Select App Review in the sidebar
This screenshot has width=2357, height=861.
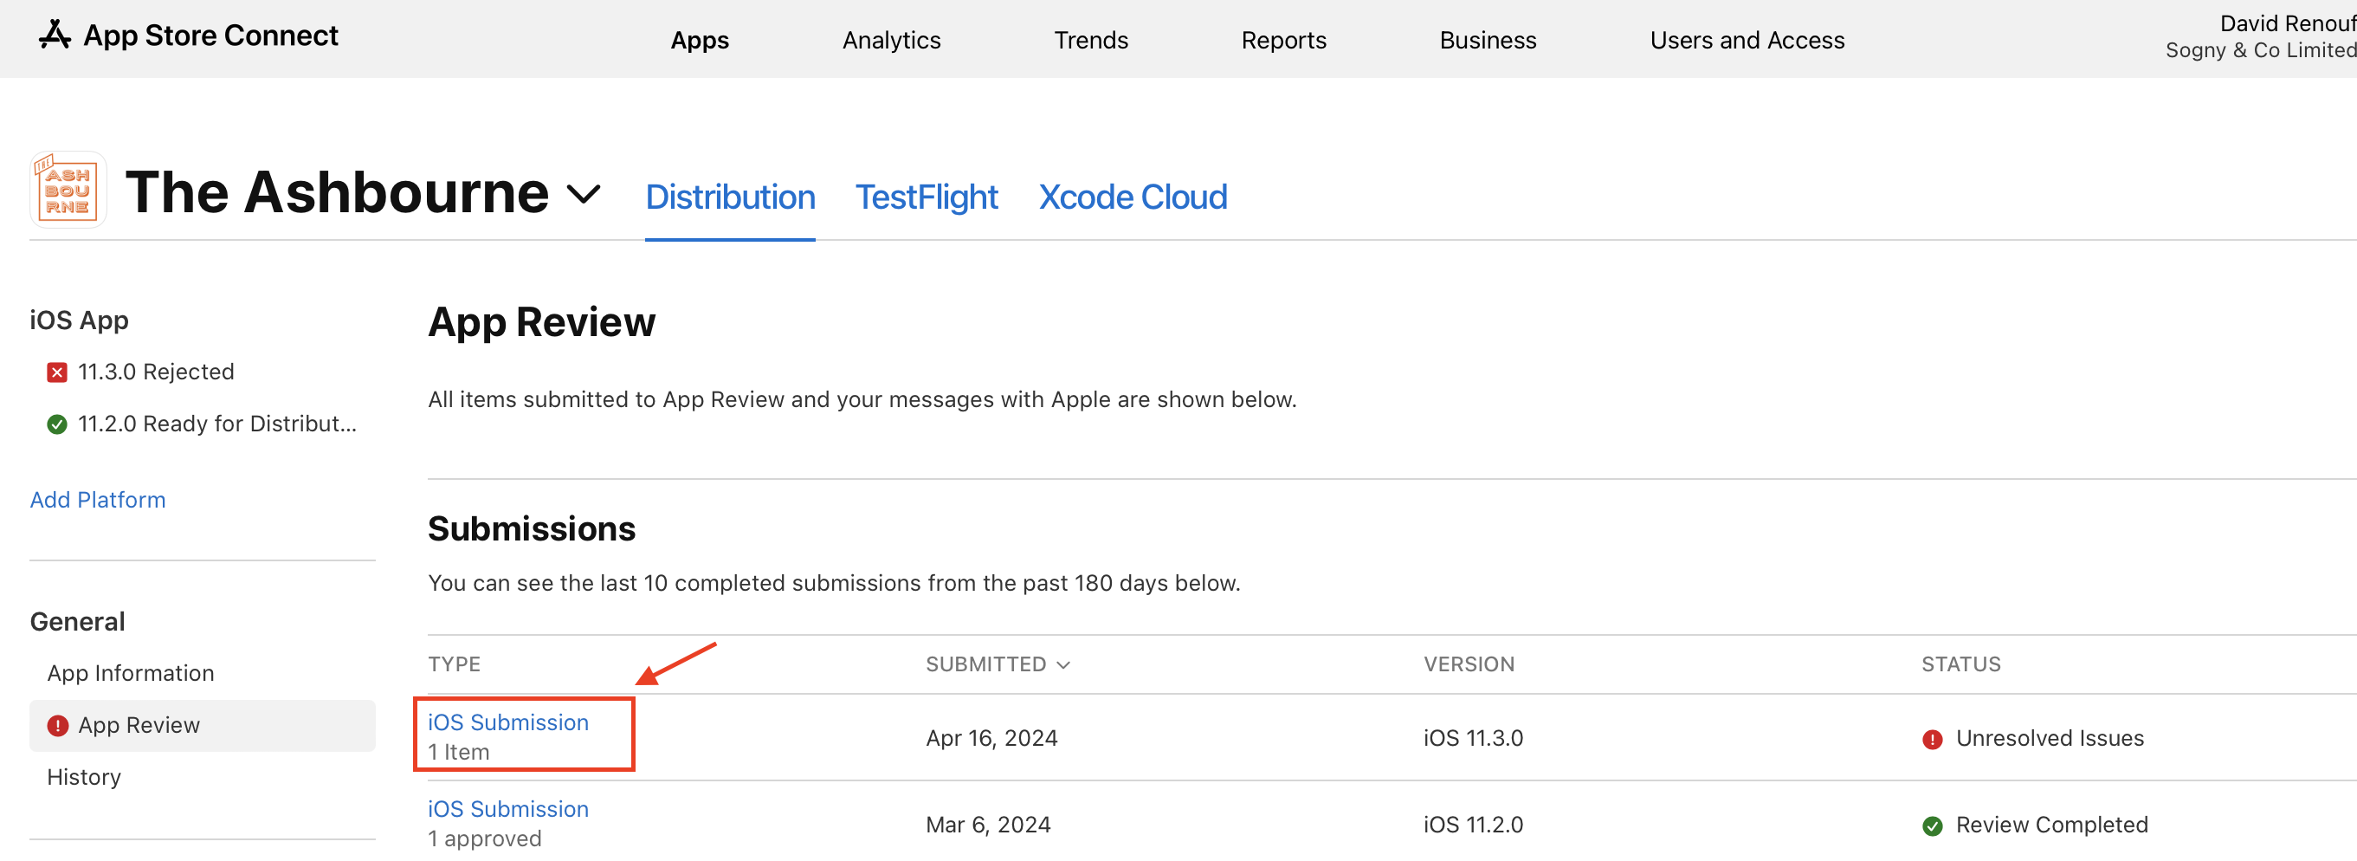pos(203,726)
